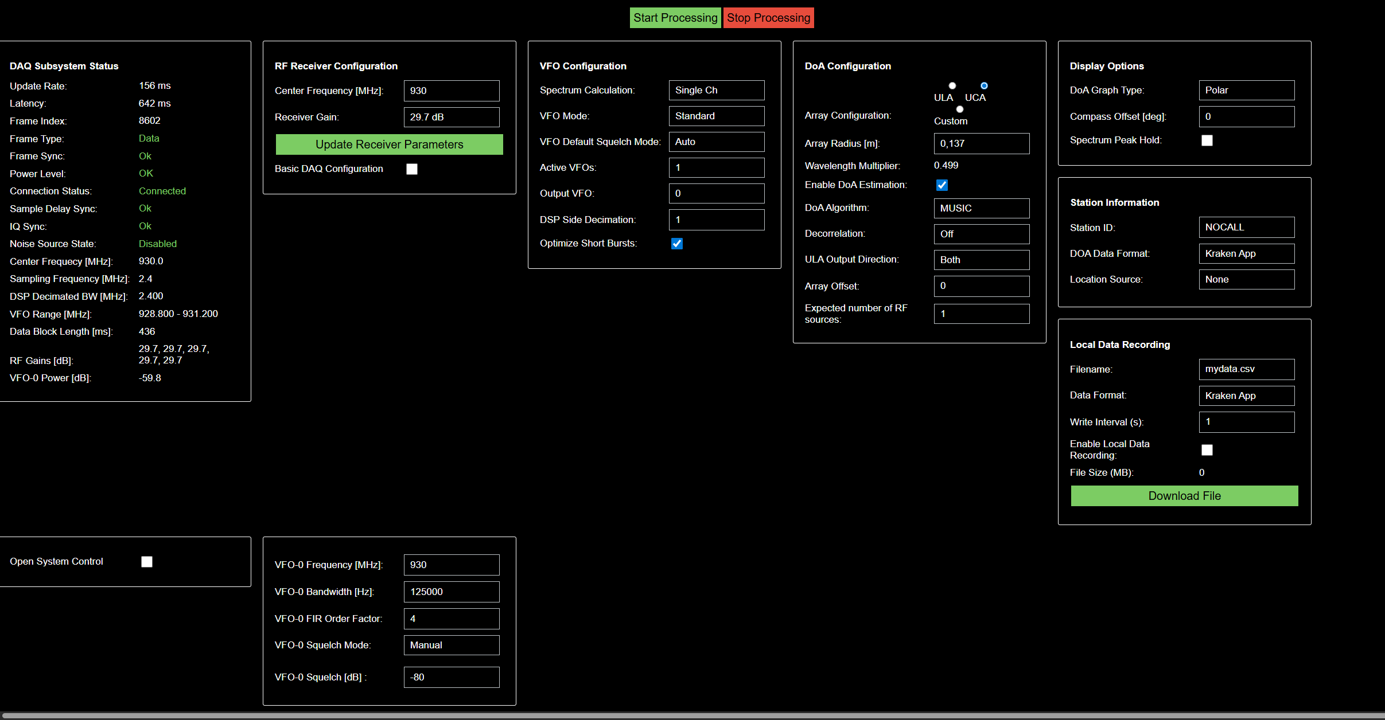This screenshot has height=720, width=1385.
Task: Open the VFO-0 Squelch Mode dropdown
Action: point(451,645)
